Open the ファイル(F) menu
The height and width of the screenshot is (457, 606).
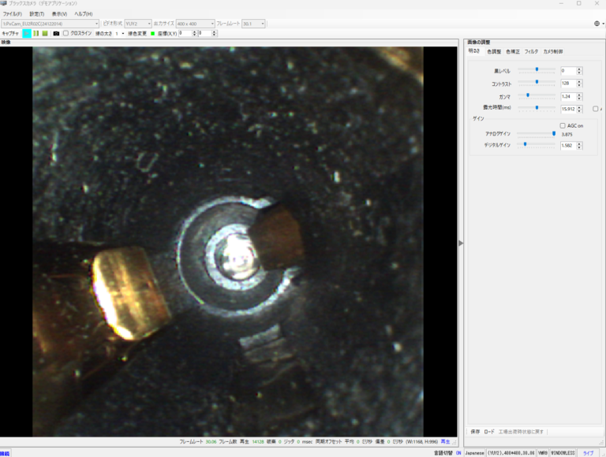click(12, 14)
